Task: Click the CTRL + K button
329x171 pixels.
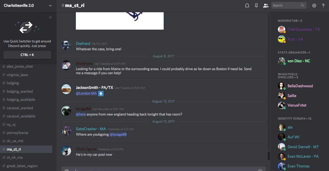Action: point(27,55)
